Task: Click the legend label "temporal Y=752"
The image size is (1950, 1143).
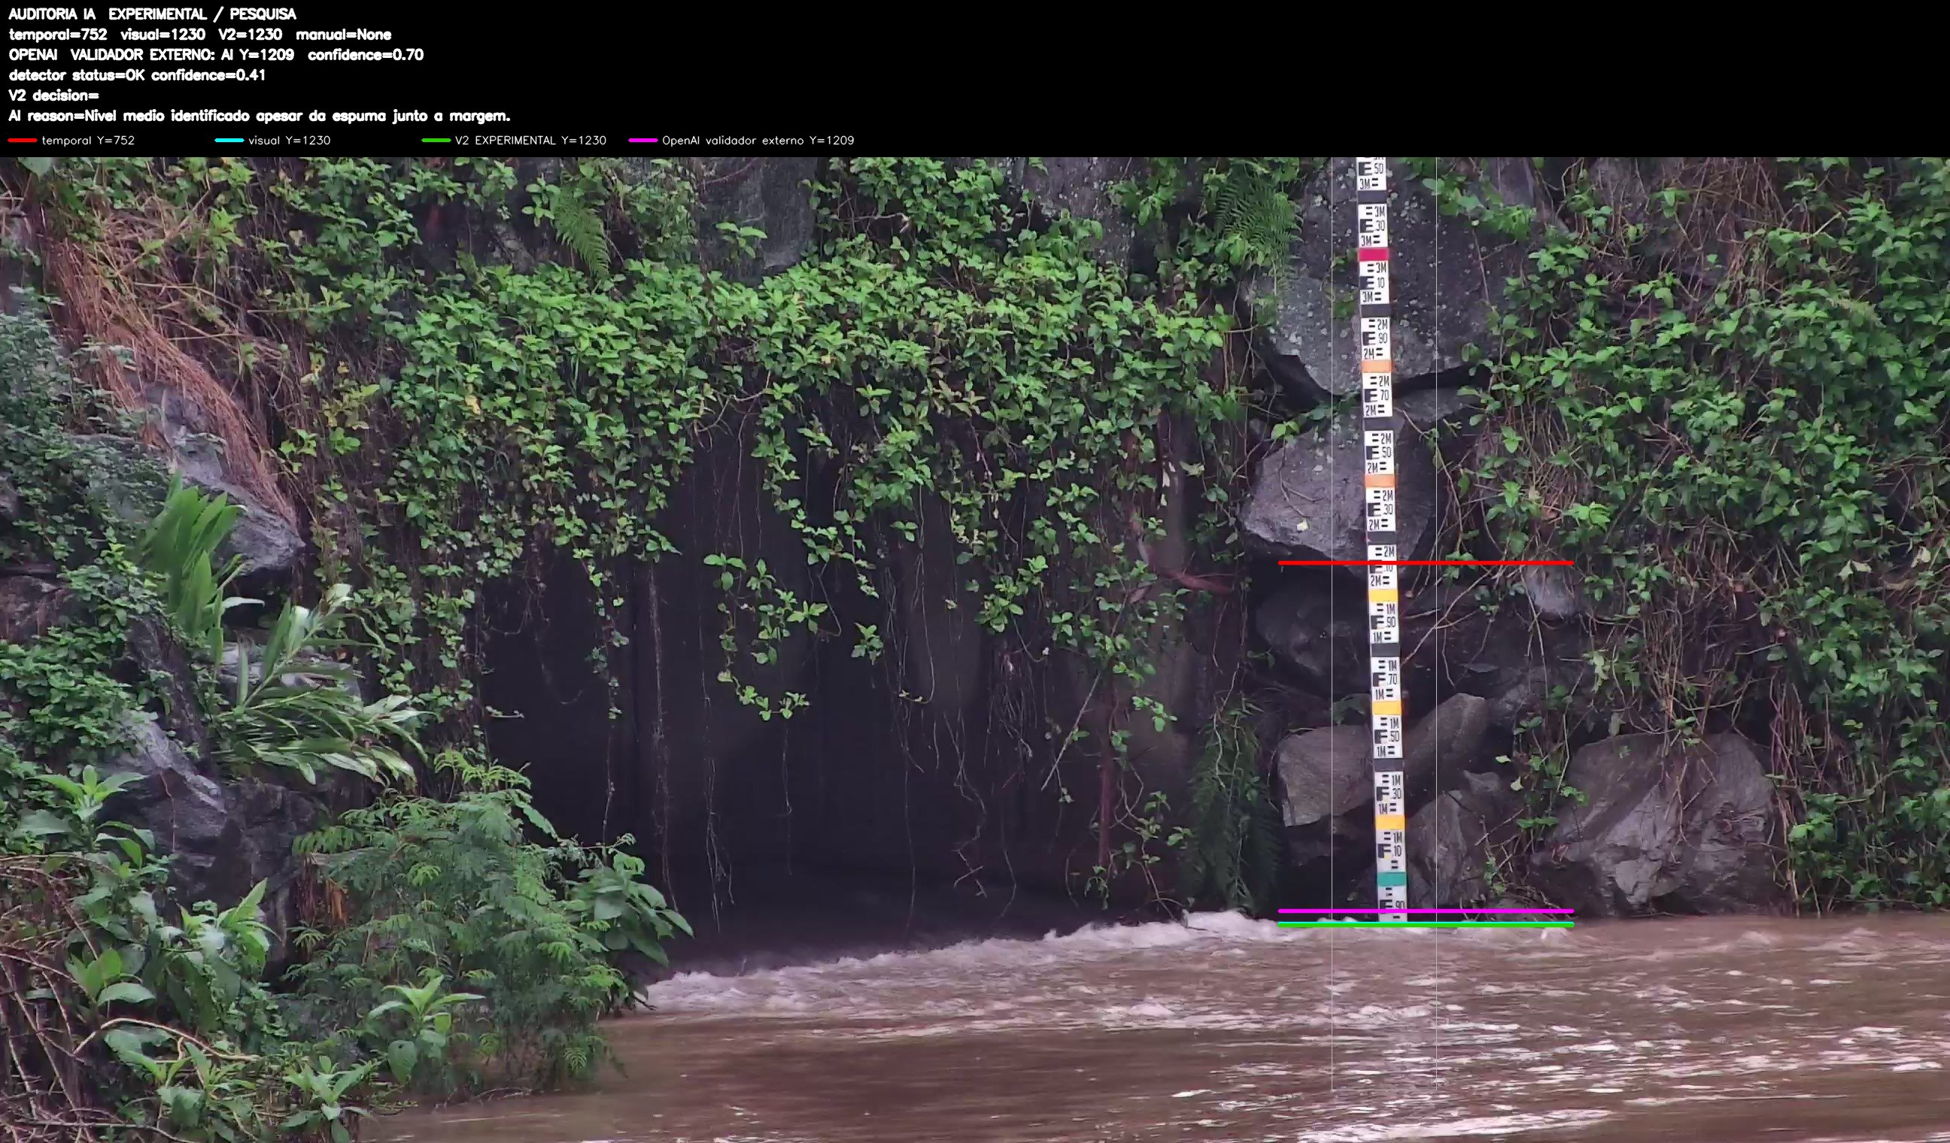Action: pyautogui.click(x=88, y=140)
